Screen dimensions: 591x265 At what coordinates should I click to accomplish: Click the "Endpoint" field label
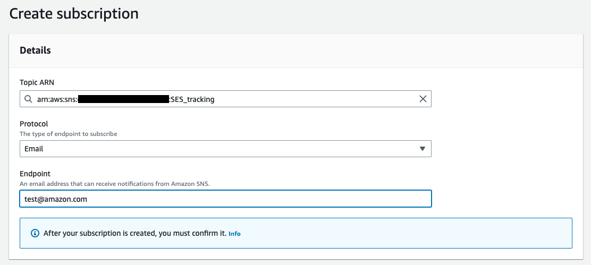tap(35, 174)
